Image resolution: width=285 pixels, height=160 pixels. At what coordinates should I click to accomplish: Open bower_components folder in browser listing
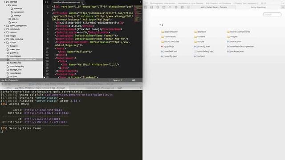click(x=238, y=32)
